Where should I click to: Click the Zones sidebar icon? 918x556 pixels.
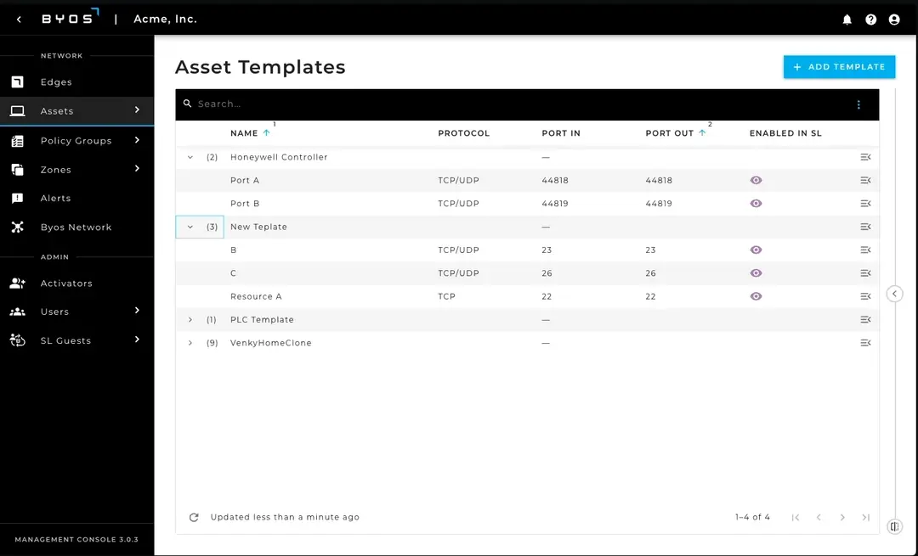18,170
